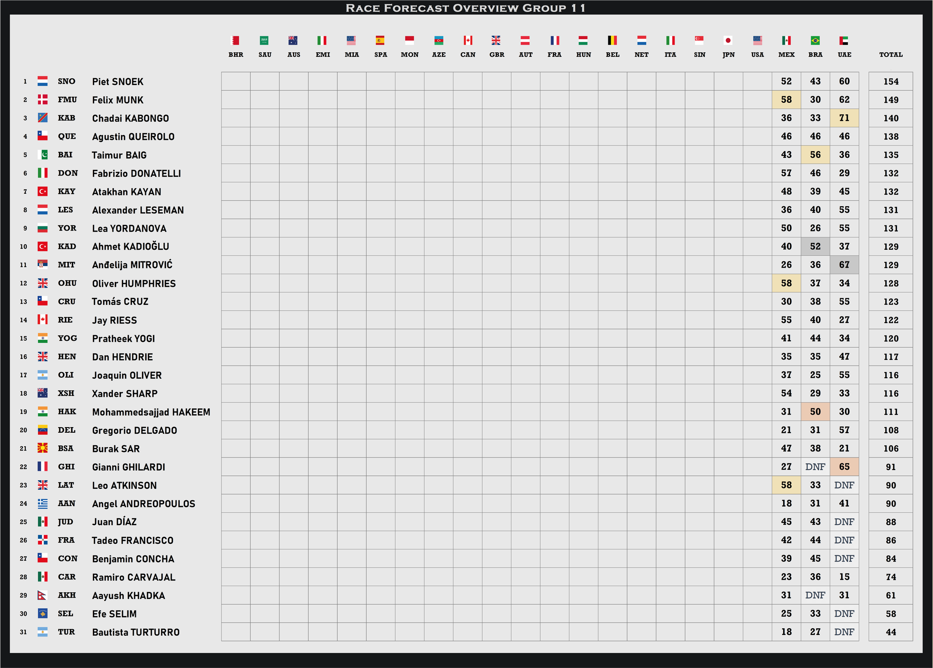Image resolution: width=933 pixels, height=668 pixels.
Task: Click the highlighted 71 score for KABONGO
Action: tap(844, 118)
